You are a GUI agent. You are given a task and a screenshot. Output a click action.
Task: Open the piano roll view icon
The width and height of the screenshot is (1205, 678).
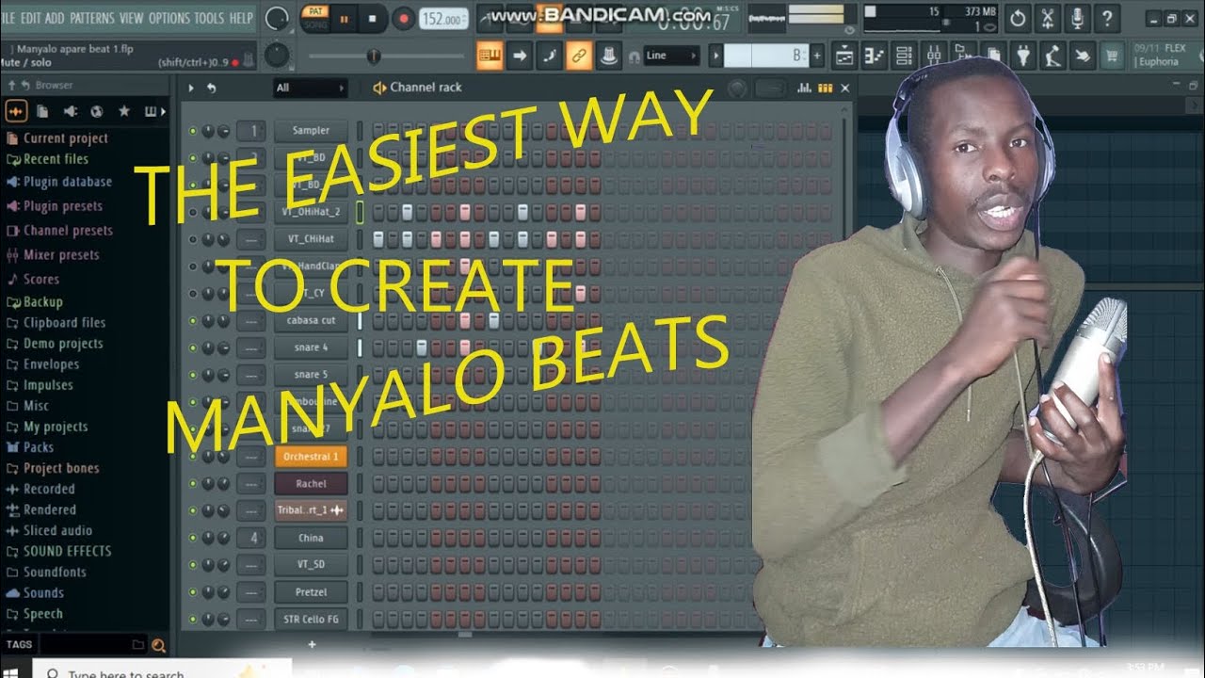click(875, 56)
